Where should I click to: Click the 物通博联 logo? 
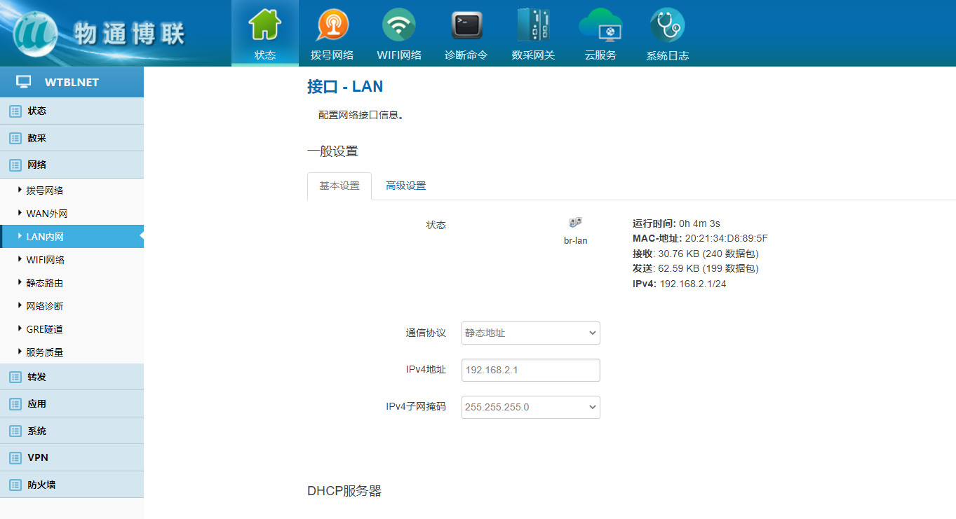[98, 33]
